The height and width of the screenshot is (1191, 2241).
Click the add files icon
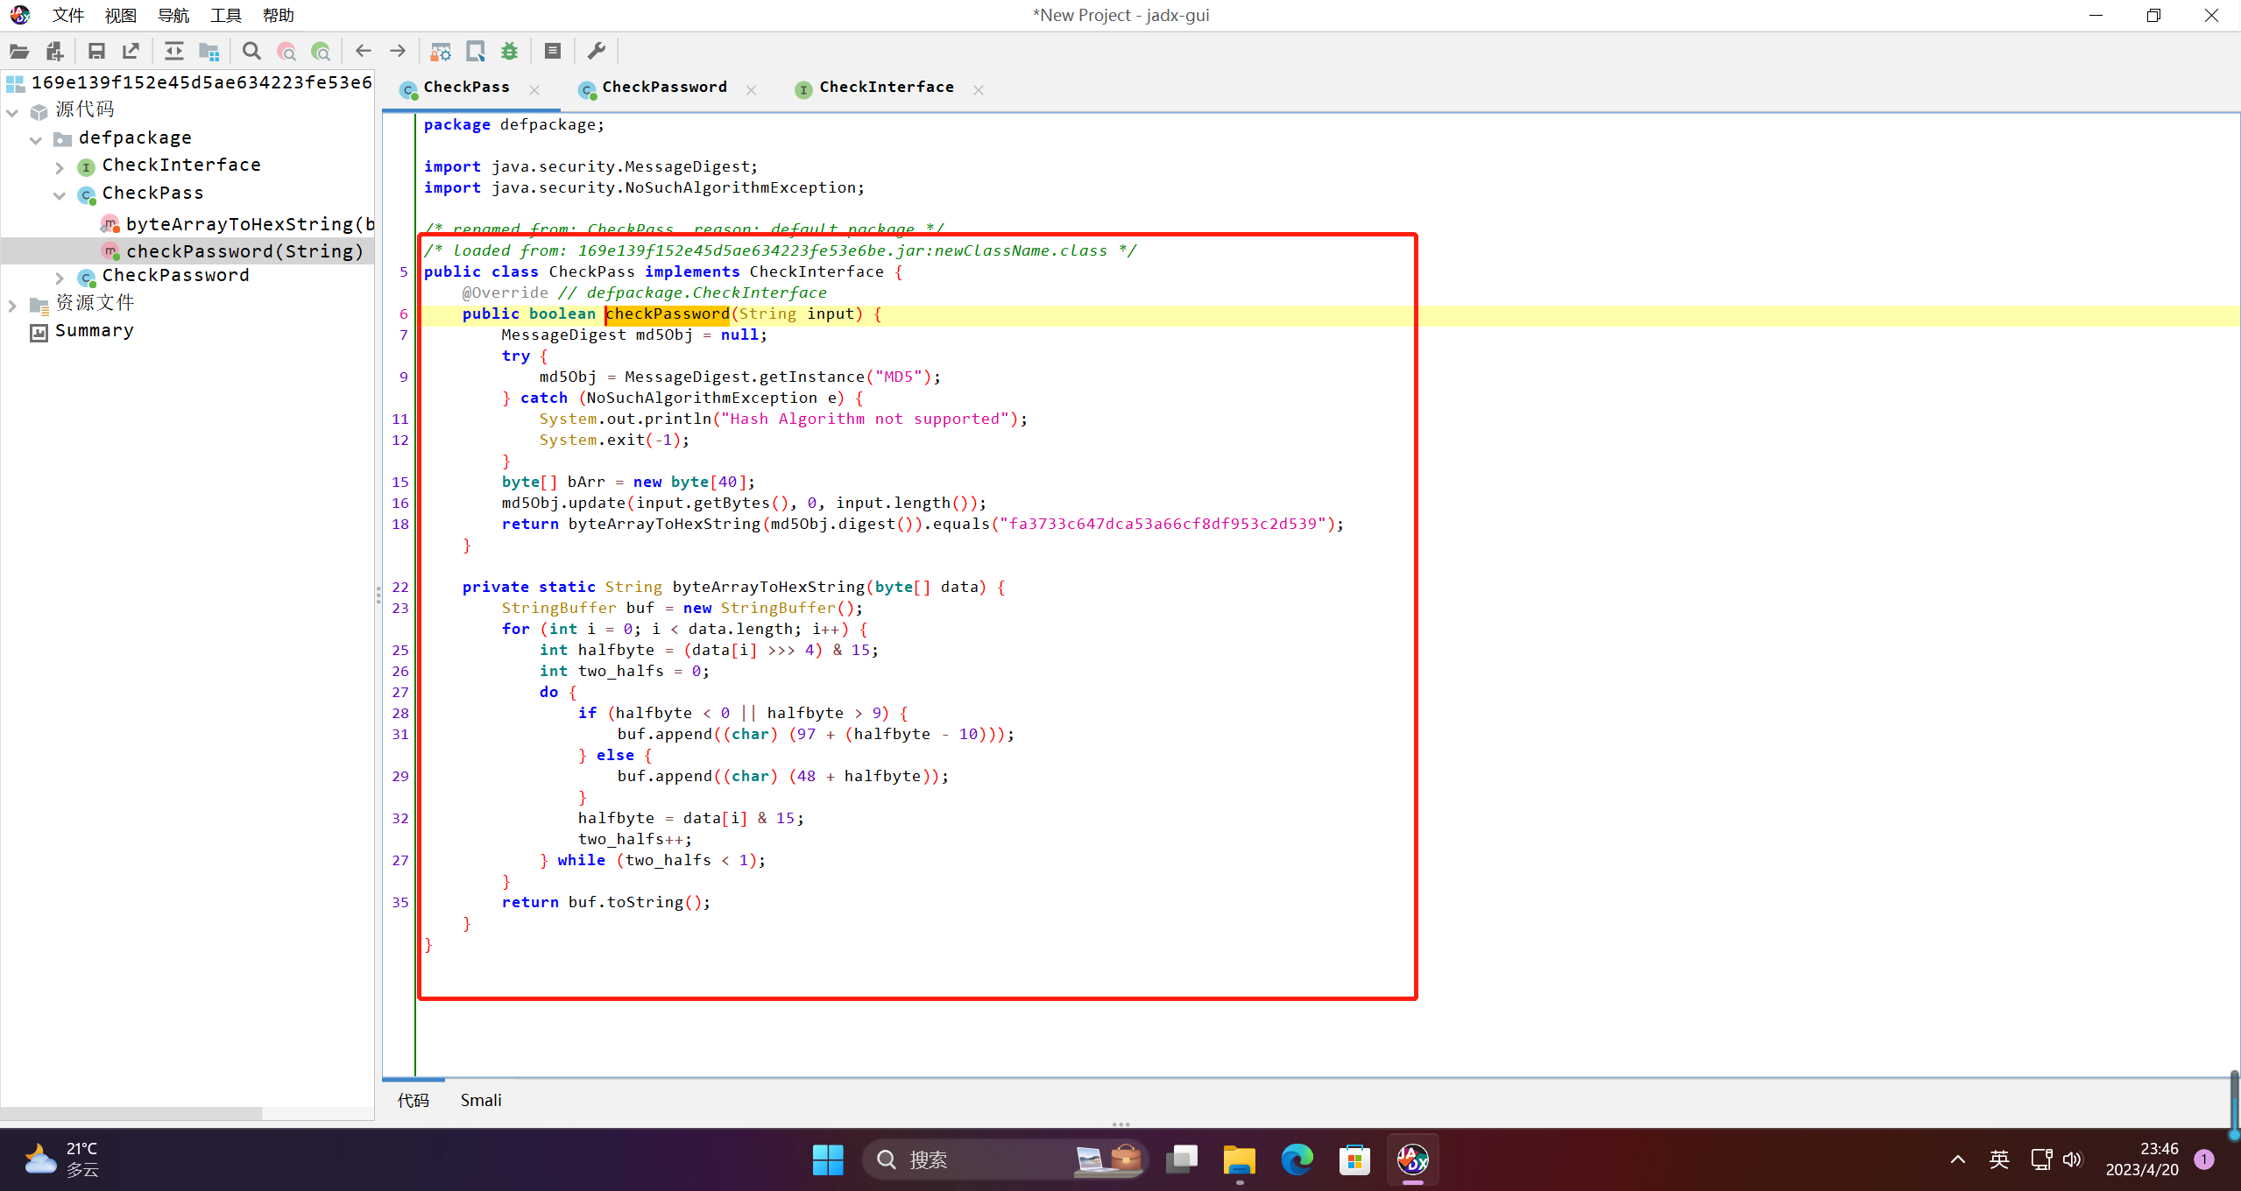coord(55,52)
